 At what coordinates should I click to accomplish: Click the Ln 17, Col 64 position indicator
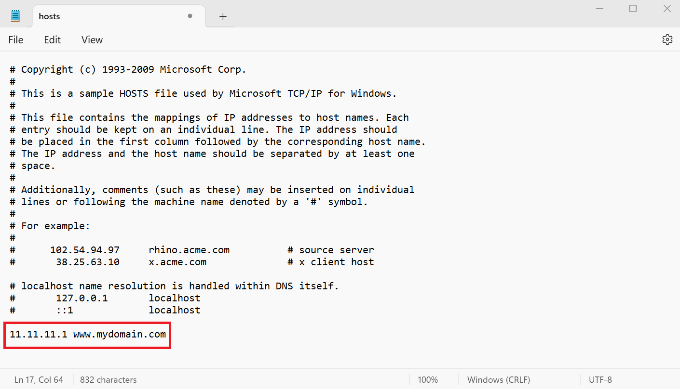[39, 379]
